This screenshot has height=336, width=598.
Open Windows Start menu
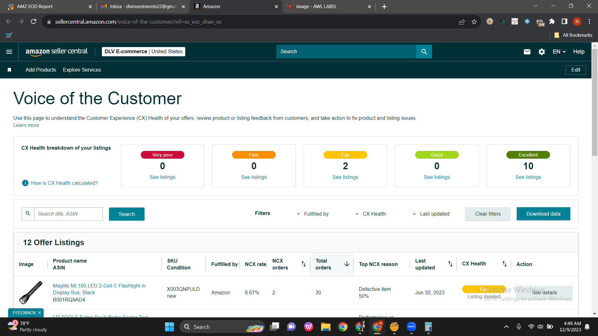click(169, 327)
